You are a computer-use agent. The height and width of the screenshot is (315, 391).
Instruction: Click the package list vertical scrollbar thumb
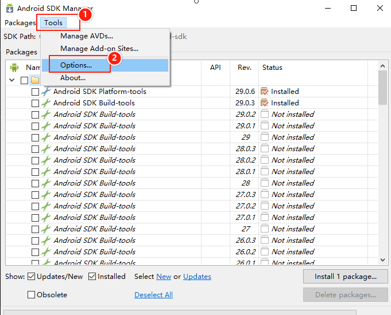coord(383,88)
